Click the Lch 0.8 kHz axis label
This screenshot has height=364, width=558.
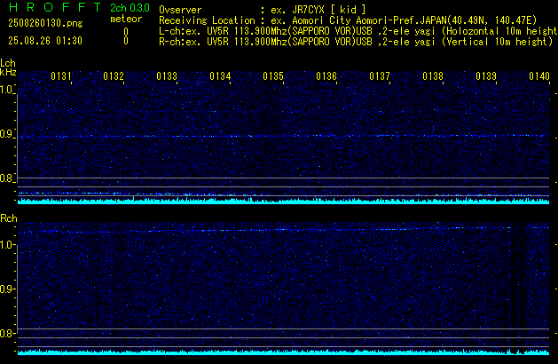(7, 178)
